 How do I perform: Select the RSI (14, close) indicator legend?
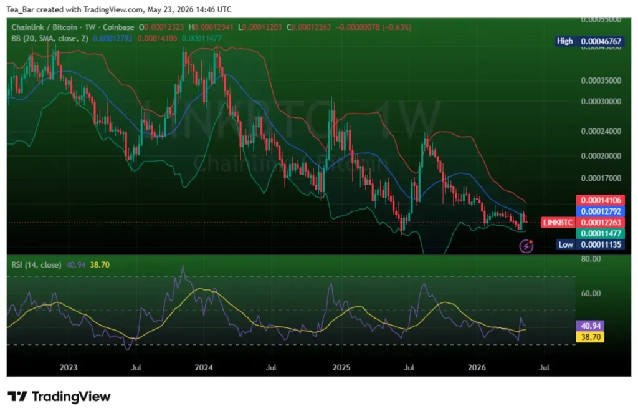coord(36,265)
